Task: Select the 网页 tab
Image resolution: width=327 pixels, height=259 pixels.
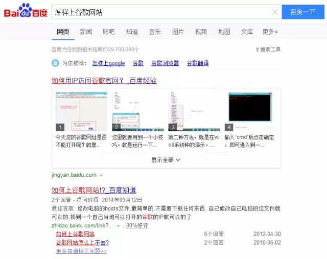Action: tap(63, 32)
